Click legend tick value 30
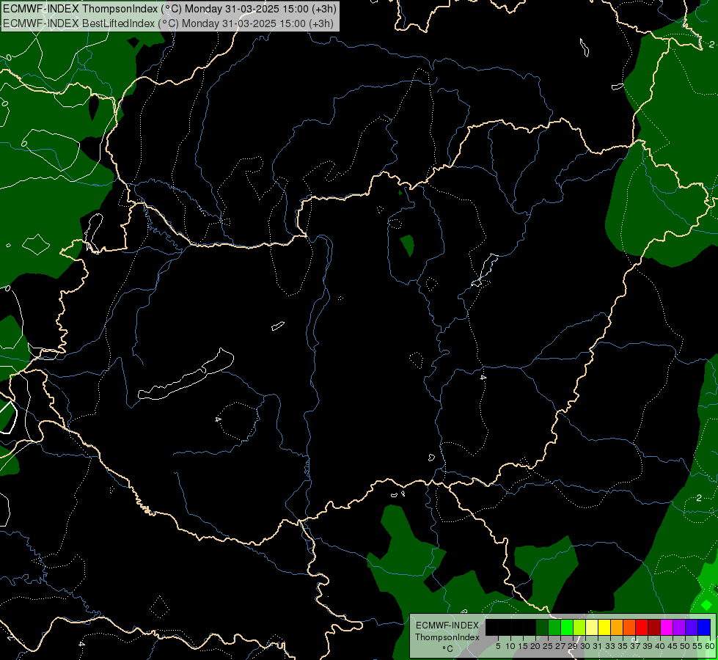 (585, 646)
